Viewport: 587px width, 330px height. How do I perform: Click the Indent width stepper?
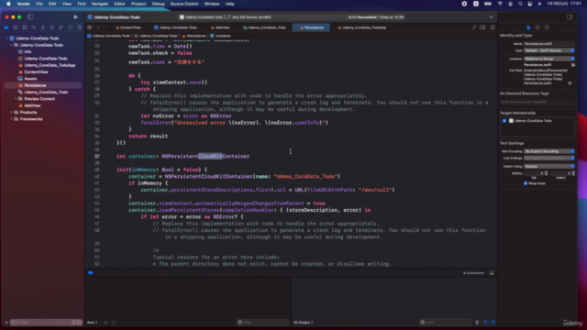573,173
